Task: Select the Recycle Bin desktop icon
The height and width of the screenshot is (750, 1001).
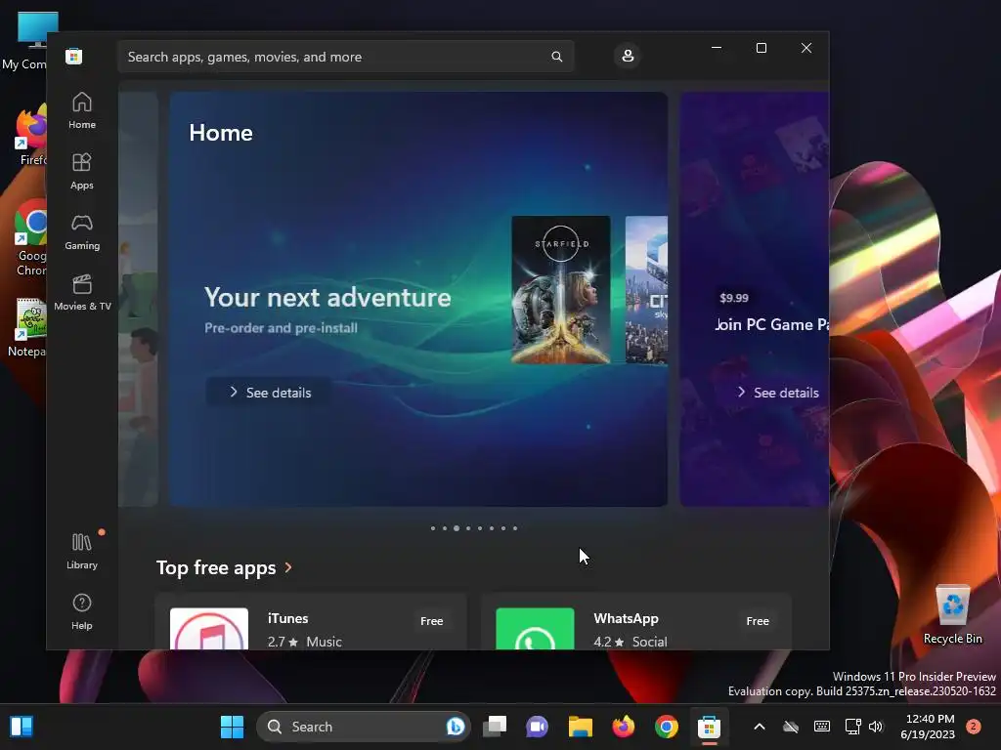Action: coord(952,615)
